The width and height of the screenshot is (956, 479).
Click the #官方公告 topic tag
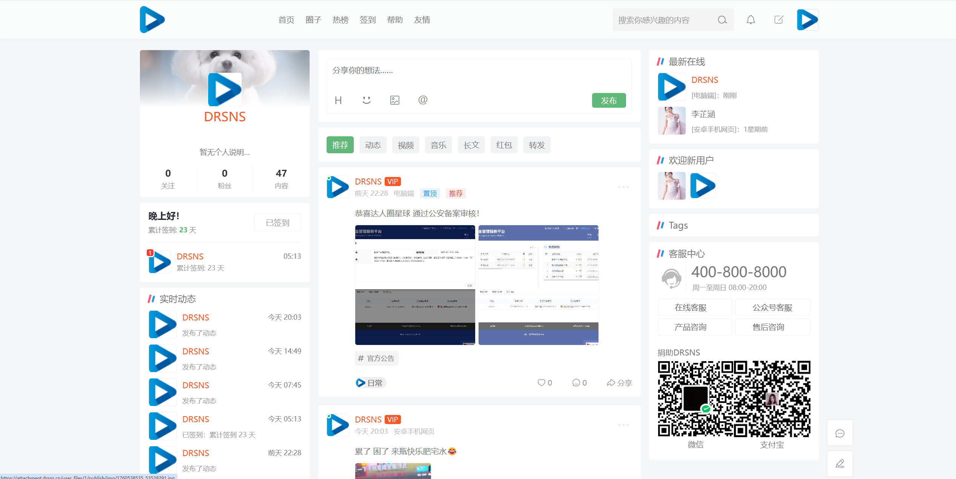pos(376,358)
